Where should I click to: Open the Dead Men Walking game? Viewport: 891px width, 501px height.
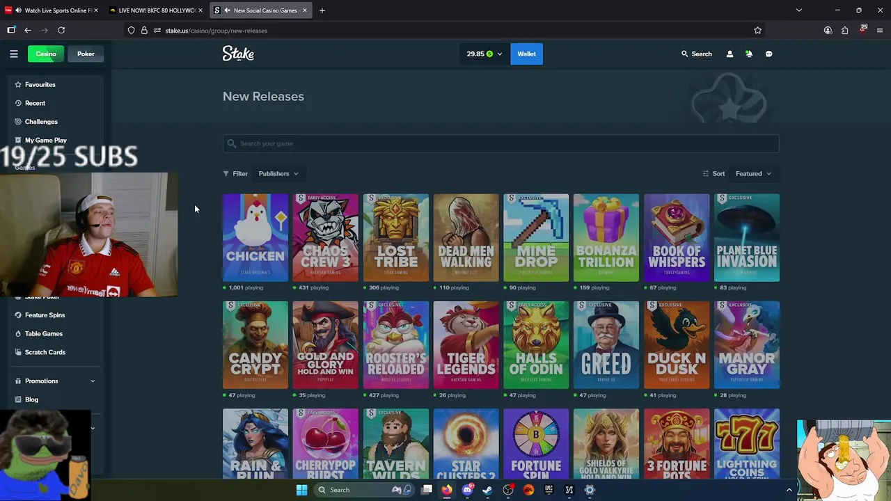coord(466,237)
